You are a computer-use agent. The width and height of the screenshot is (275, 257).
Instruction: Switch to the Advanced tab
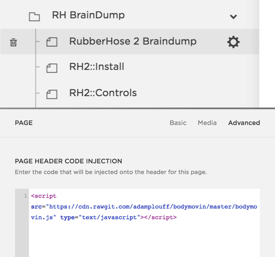tap(244, 123)
